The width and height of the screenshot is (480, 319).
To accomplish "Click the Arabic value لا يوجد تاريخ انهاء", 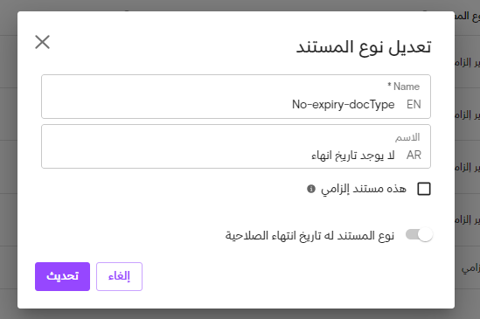I will [353, 156].
